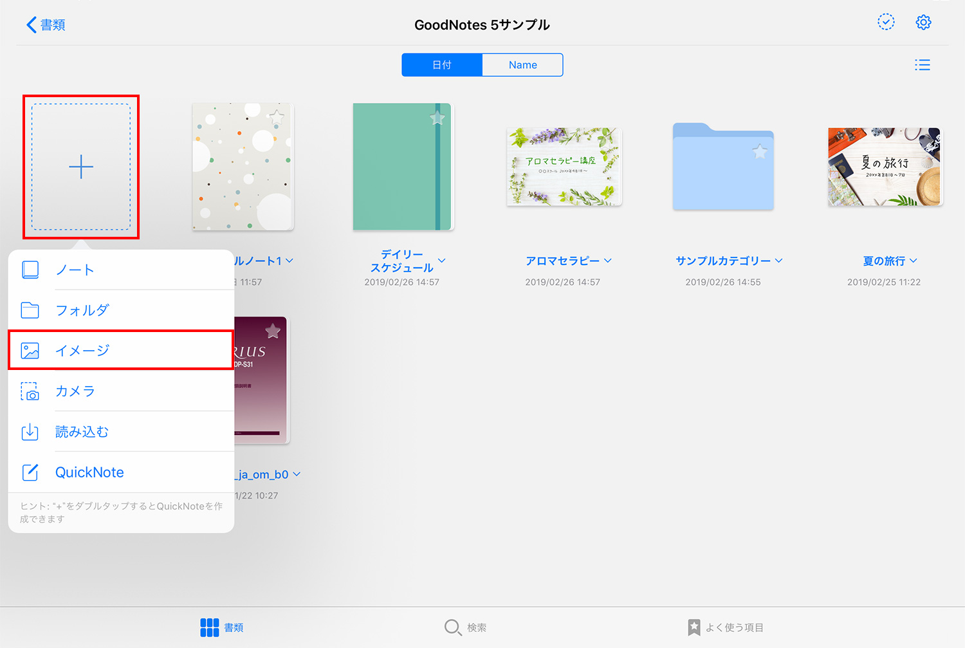Click date text 2019/02/26 14:55

[x=723, y=282]
